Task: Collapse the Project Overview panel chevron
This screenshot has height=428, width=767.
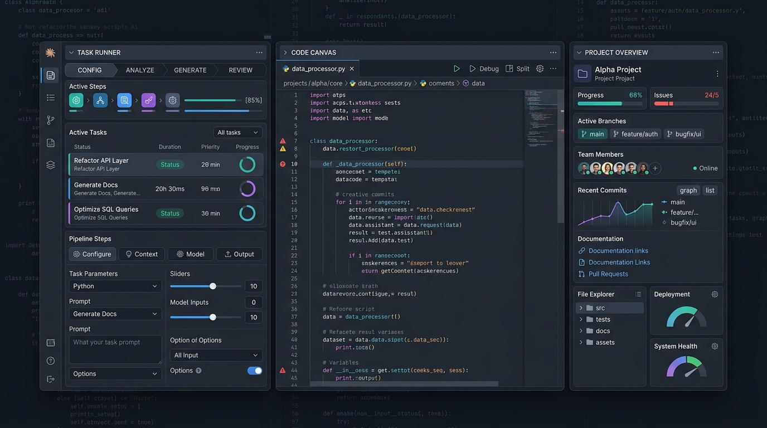Action: coord(579,52)
